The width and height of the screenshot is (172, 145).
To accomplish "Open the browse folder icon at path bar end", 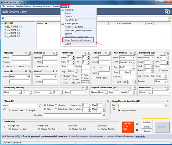I will click(170, 18).
